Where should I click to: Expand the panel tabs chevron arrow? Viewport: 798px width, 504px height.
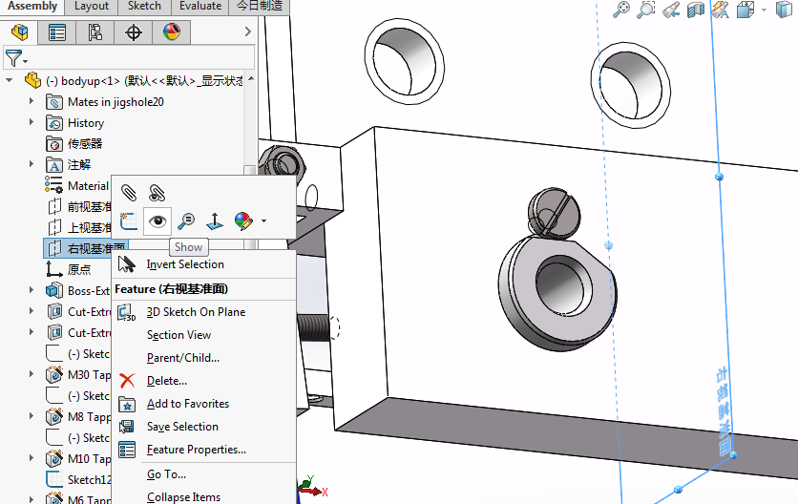coord(248,31)
